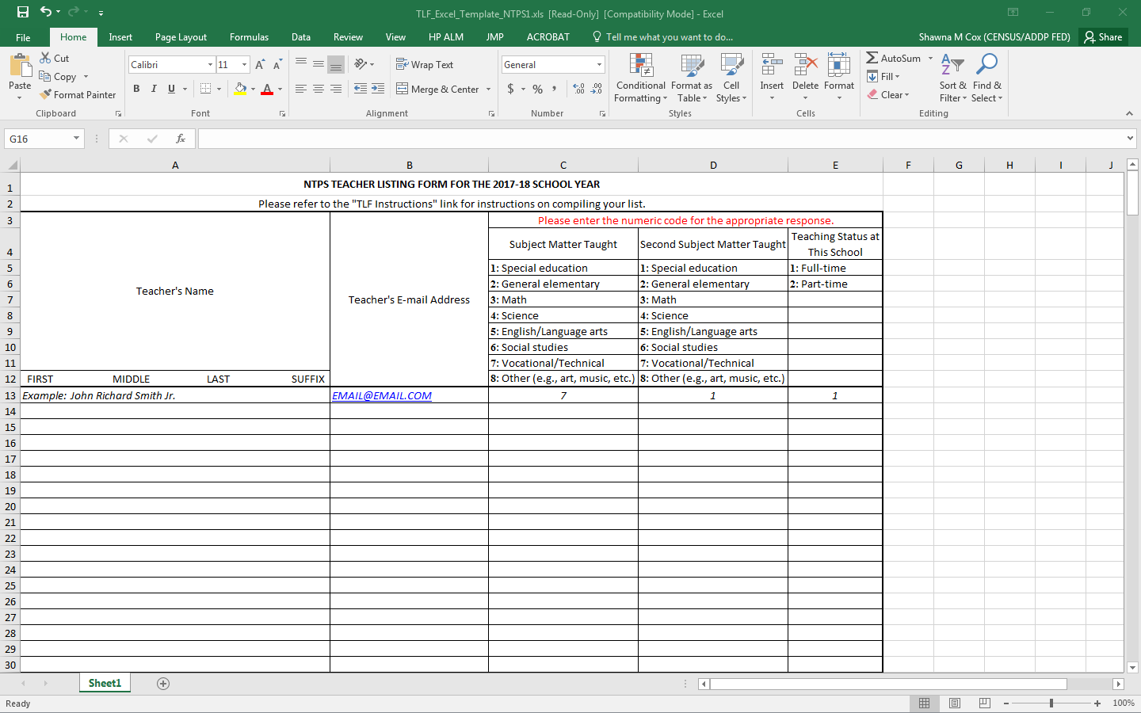Expand the Name Box dropdown arrow

(77, 139)
